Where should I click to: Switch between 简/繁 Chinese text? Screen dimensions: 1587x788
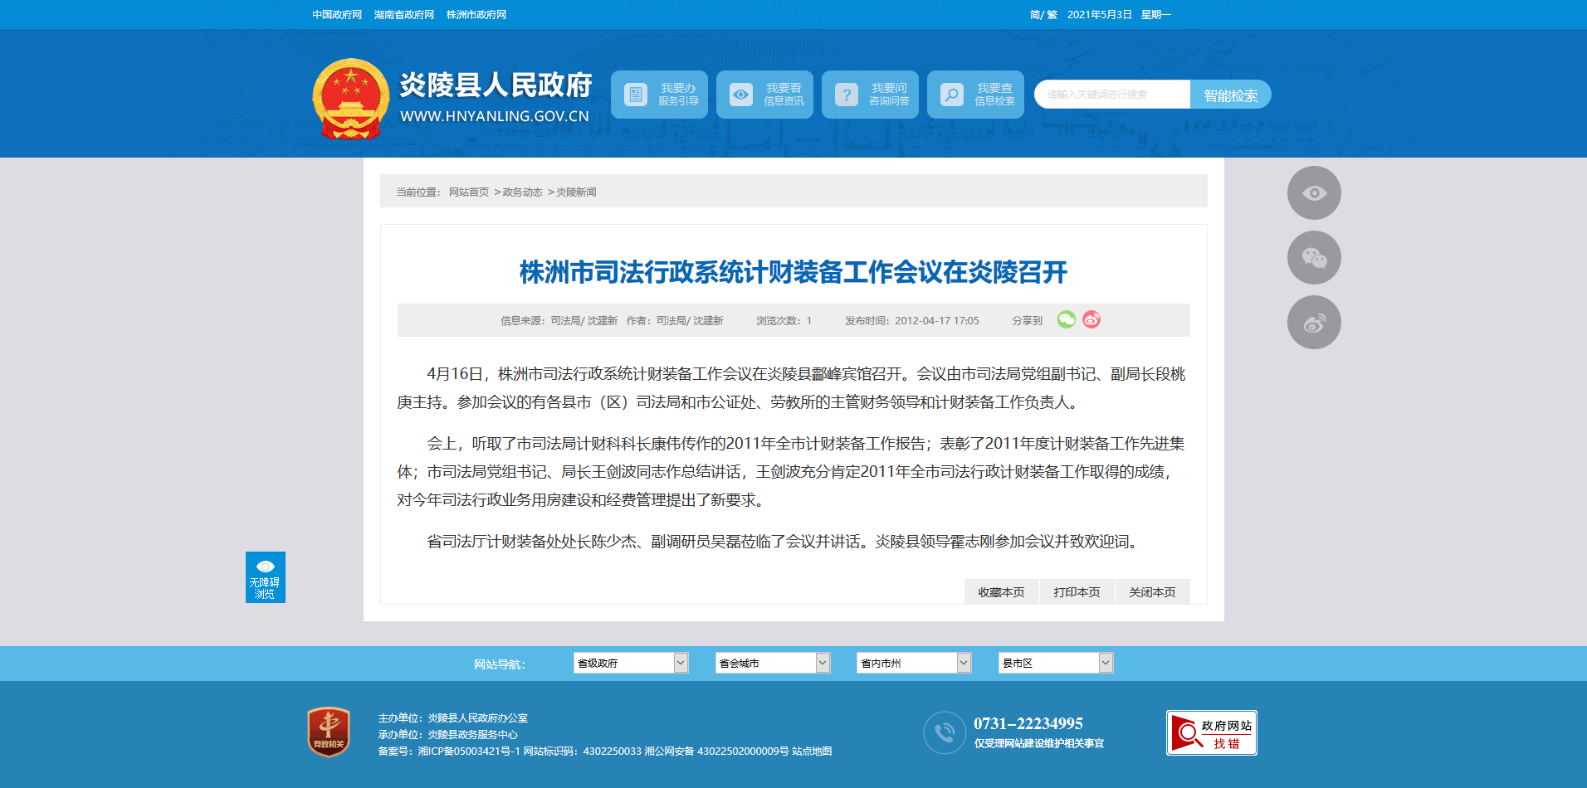click(1043, 15)
